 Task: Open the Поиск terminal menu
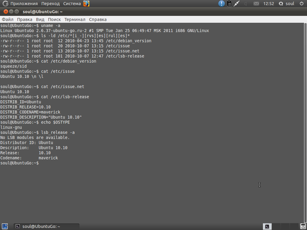[x=54, y=19]
